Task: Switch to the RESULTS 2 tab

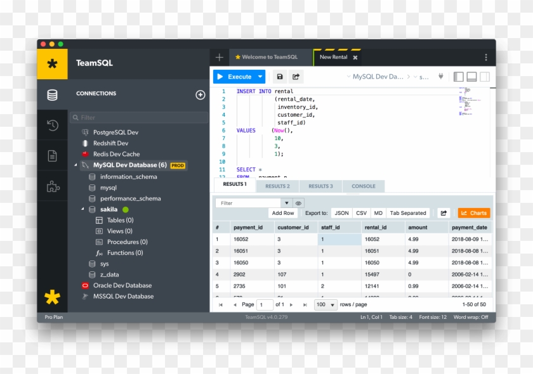Action: coord(277,186)
